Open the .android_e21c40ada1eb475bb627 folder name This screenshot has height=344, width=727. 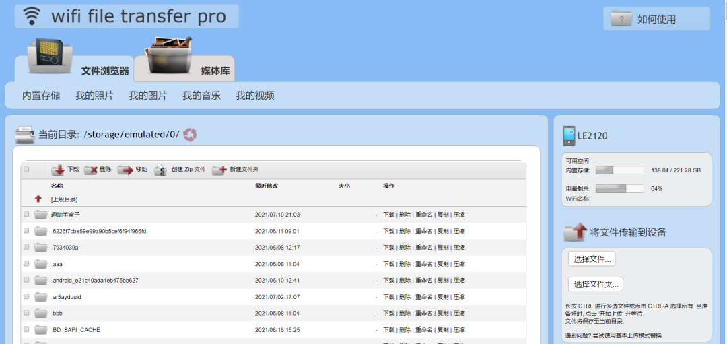tap(95, 281)
